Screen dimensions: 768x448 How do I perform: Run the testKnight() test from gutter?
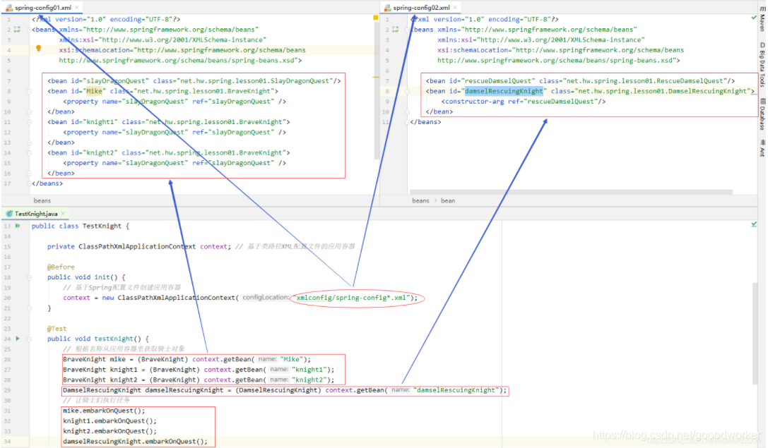click(18, 339)
